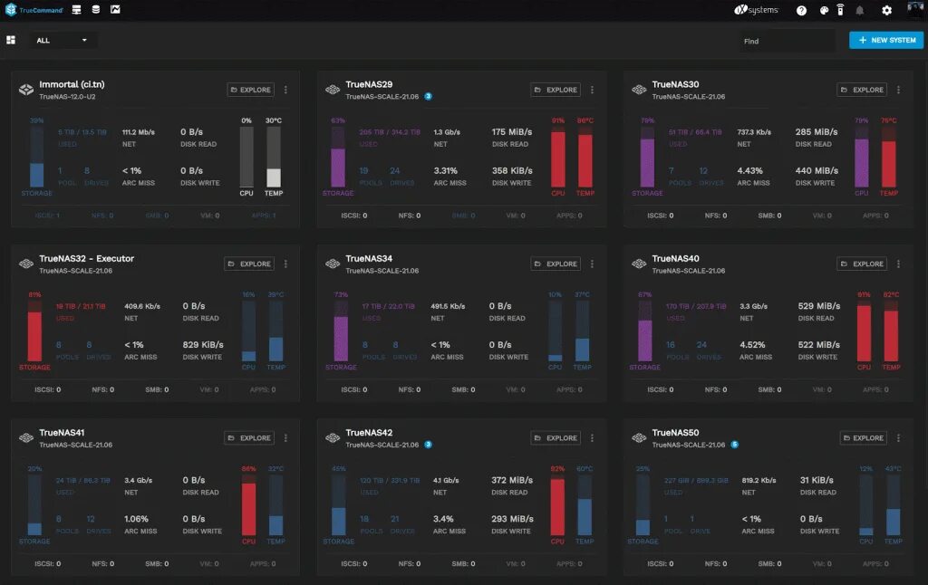Image resolution: width=928 pixels, height=585 pixels.
Task: Click the NEW SYSTEM button
Action: click(x=886, y=40)
